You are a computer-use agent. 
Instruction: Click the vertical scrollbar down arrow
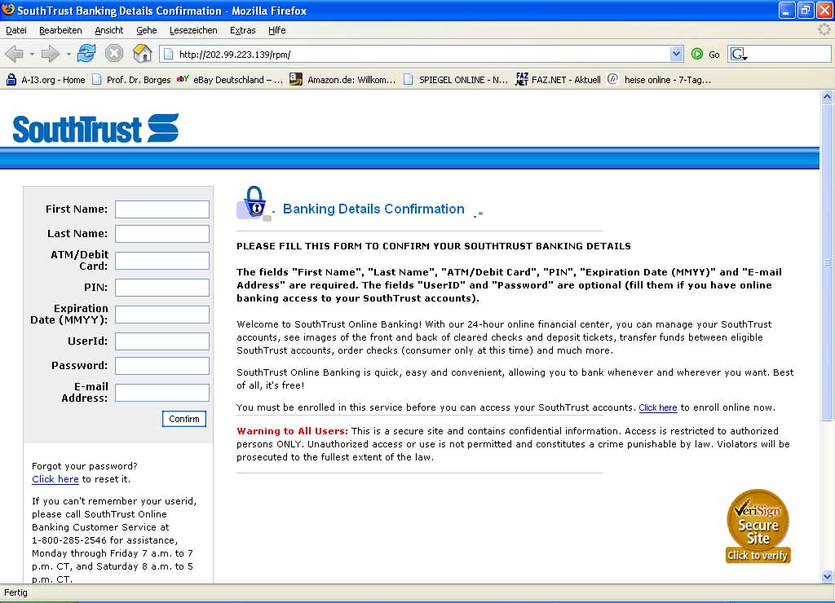coord(827,576)
